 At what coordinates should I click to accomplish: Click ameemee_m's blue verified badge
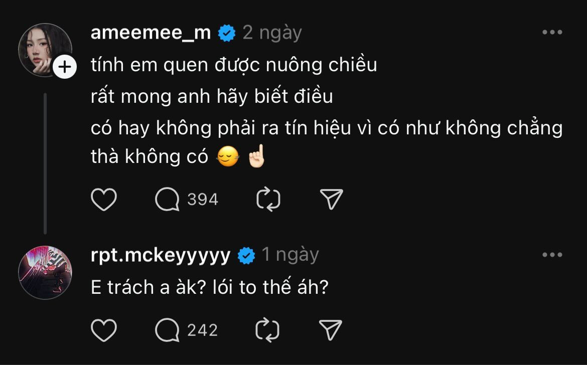[x=227, y=33]
